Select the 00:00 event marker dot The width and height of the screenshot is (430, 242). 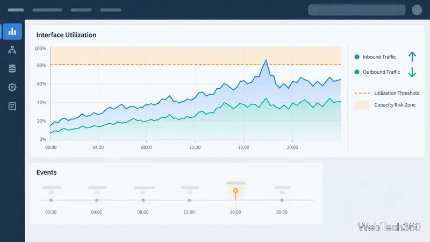point(51,200)
